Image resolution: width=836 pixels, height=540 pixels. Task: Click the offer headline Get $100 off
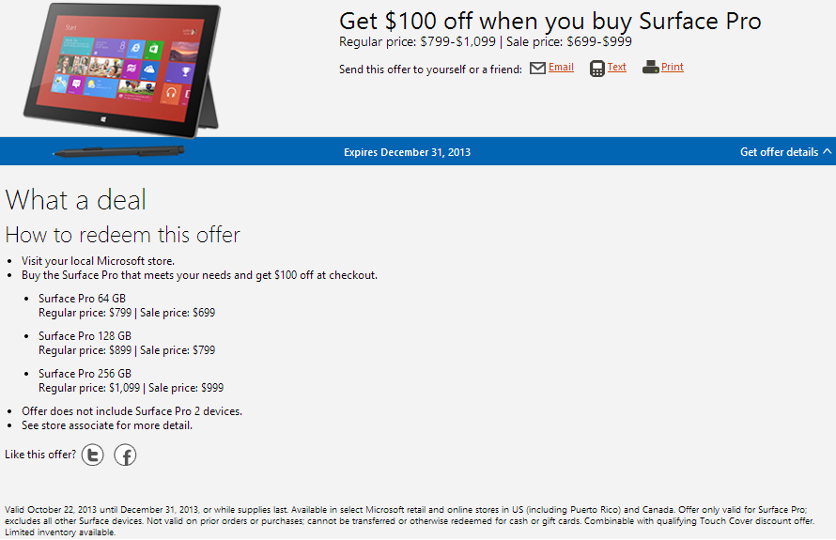[550, 22]
